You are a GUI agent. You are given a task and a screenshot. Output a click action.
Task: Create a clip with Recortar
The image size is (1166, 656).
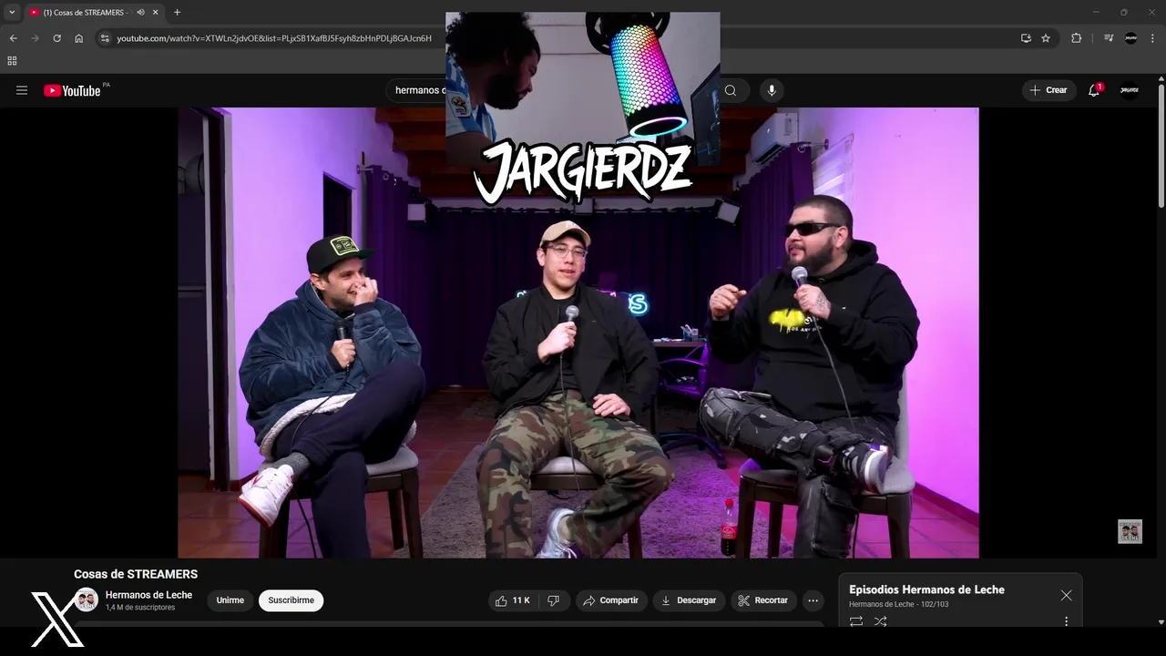(x=763, y=600)
